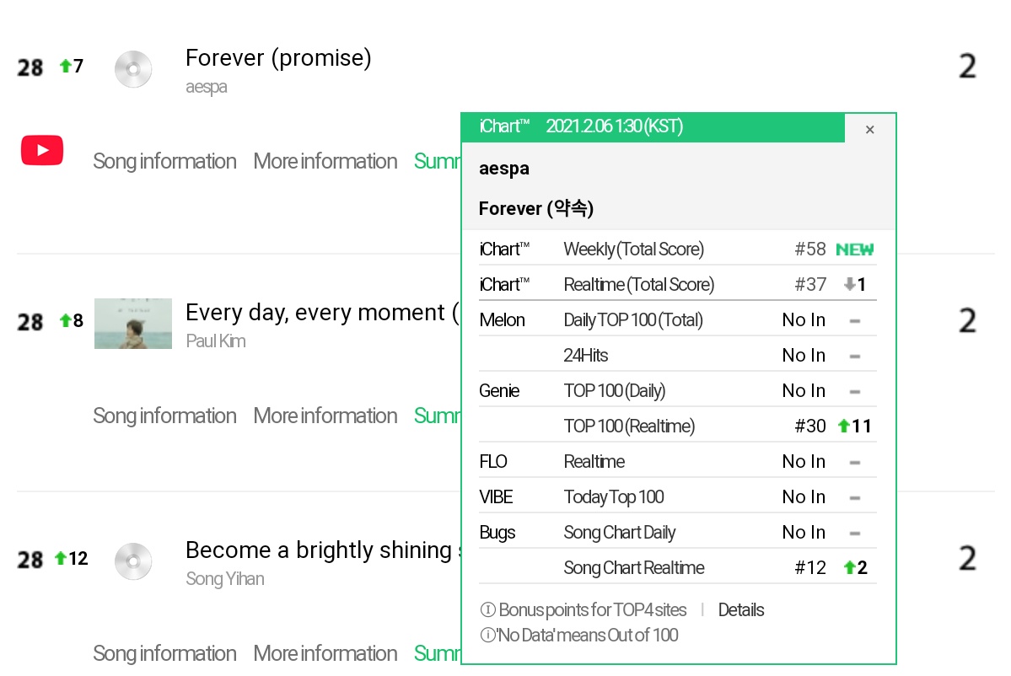The width and height of the screenshot is (1011, 676).
Task: Click the Melon site label
Action: (x=502, y=320)
